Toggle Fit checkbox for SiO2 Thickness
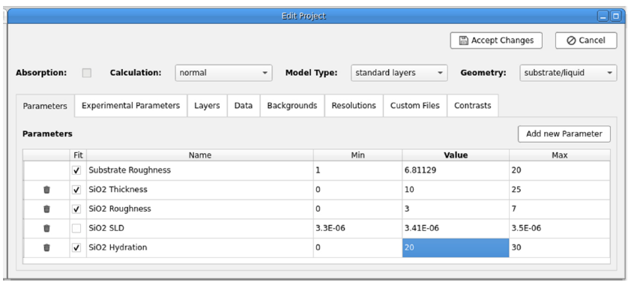Screen dimensions: 631x285 76,190
